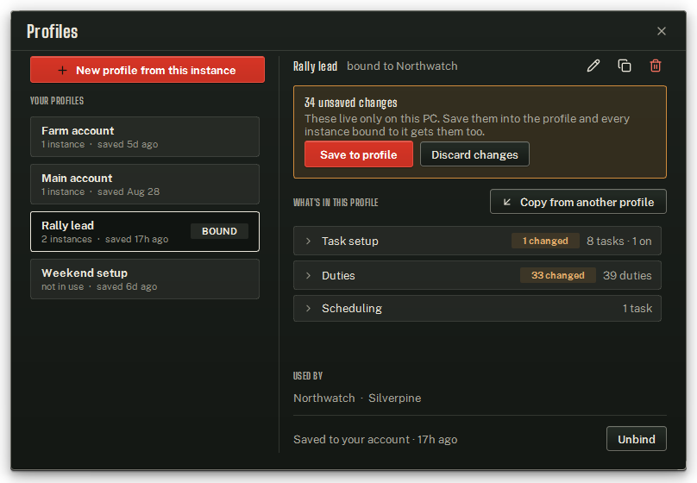
Task: Discard the 34 unsaved changes
Action: 474,154
